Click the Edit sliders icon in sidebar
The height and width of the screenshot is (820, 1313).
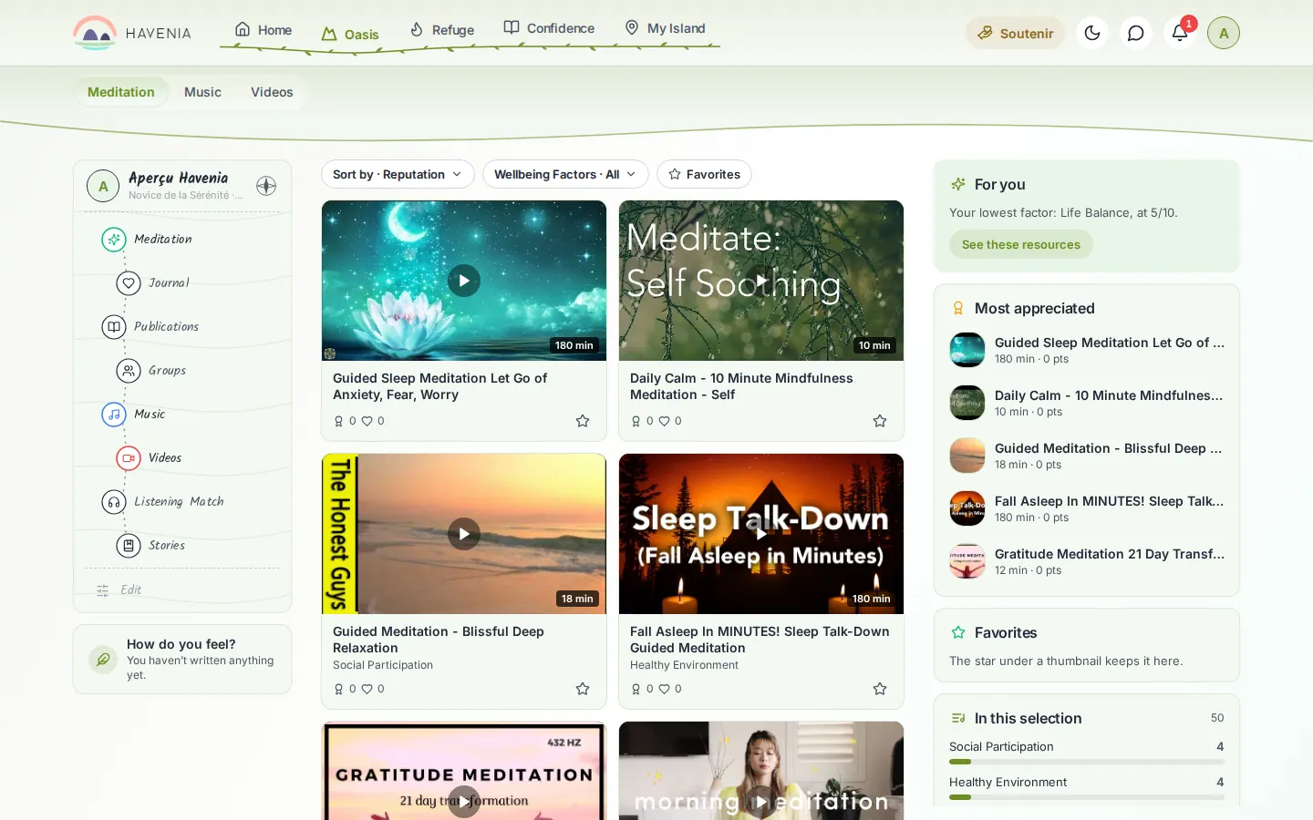pos(103,590)
